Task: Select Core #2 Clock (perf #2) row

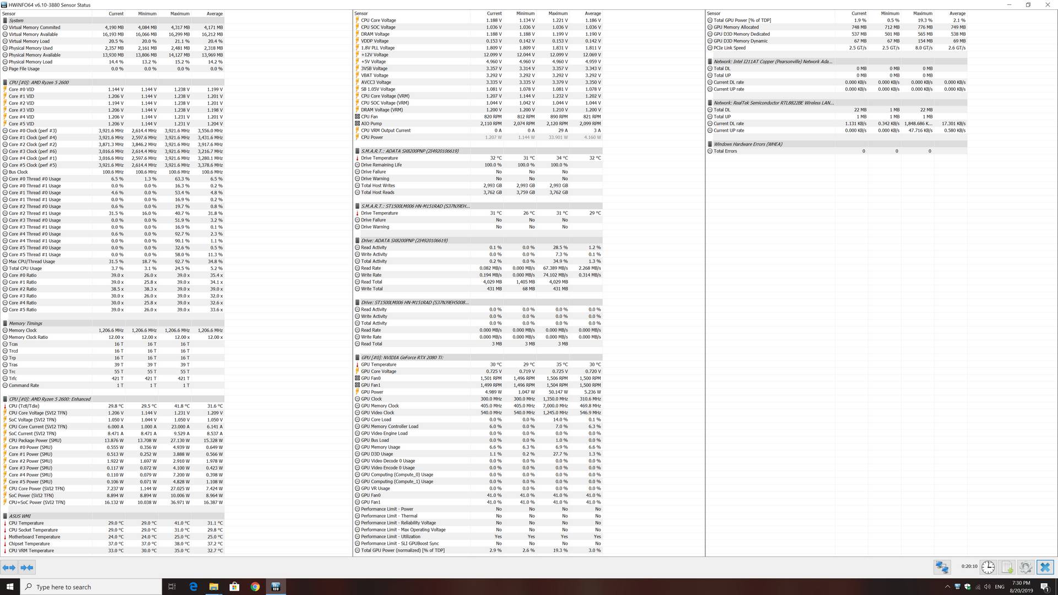Action: click(113, 144)
